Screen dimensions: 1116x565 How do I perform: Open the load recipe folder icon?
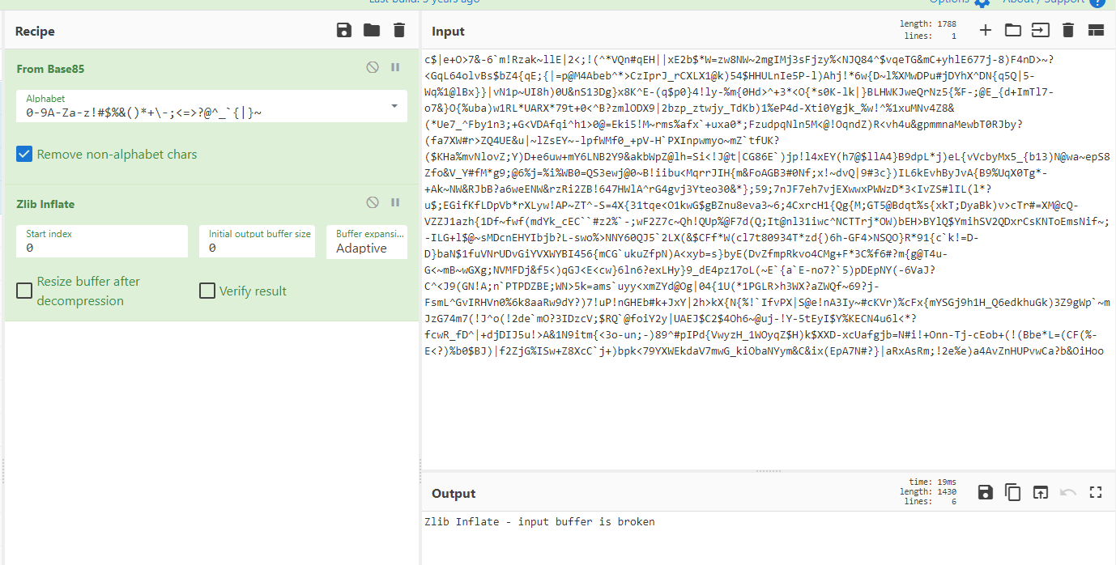(372, 31)
